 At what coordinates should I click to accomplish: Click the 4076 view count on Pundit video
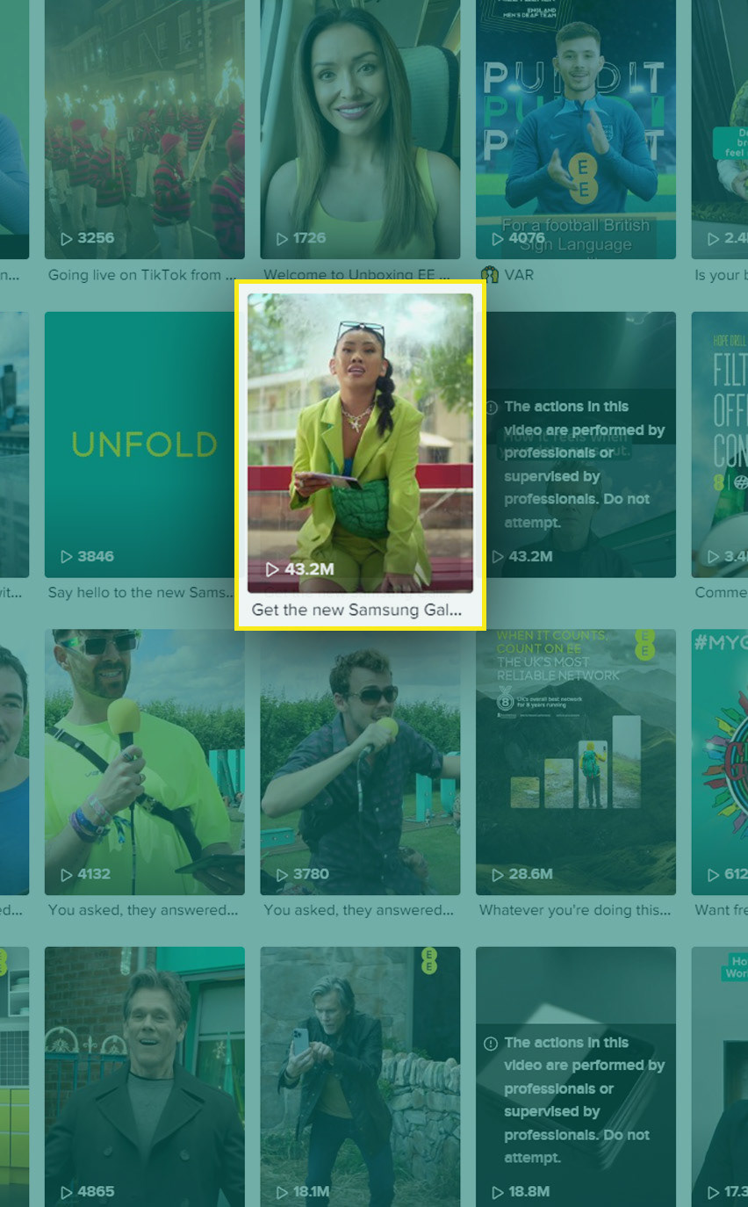click(518, 238)
